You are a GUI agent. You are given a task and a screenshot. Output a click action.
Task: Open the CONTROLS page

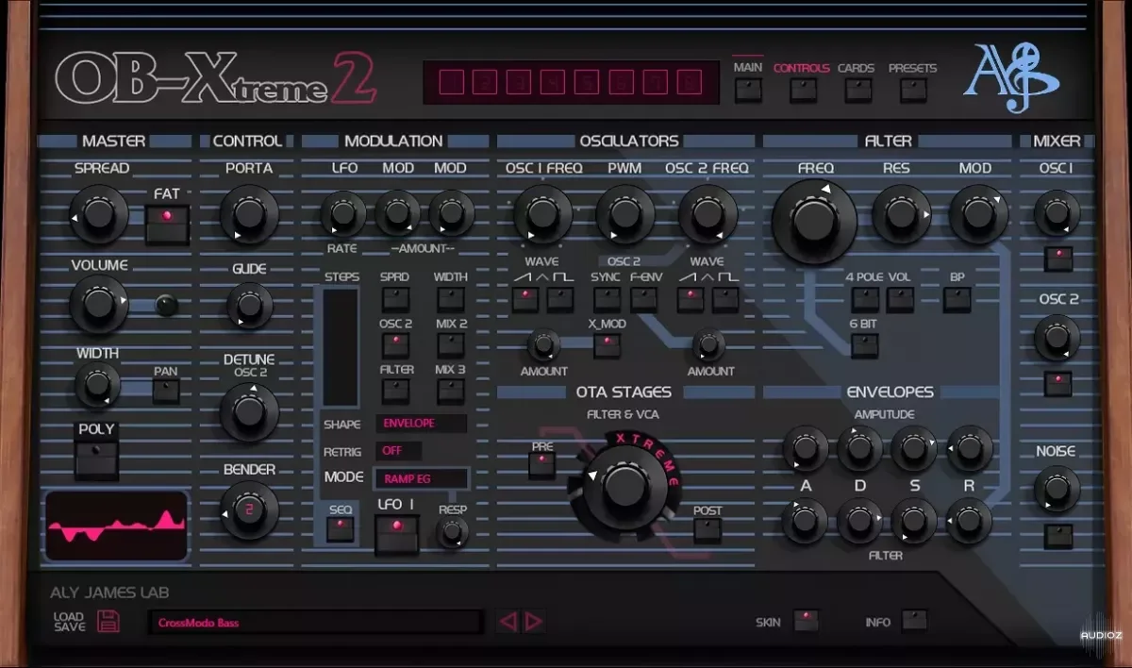[x=803, y=90]
